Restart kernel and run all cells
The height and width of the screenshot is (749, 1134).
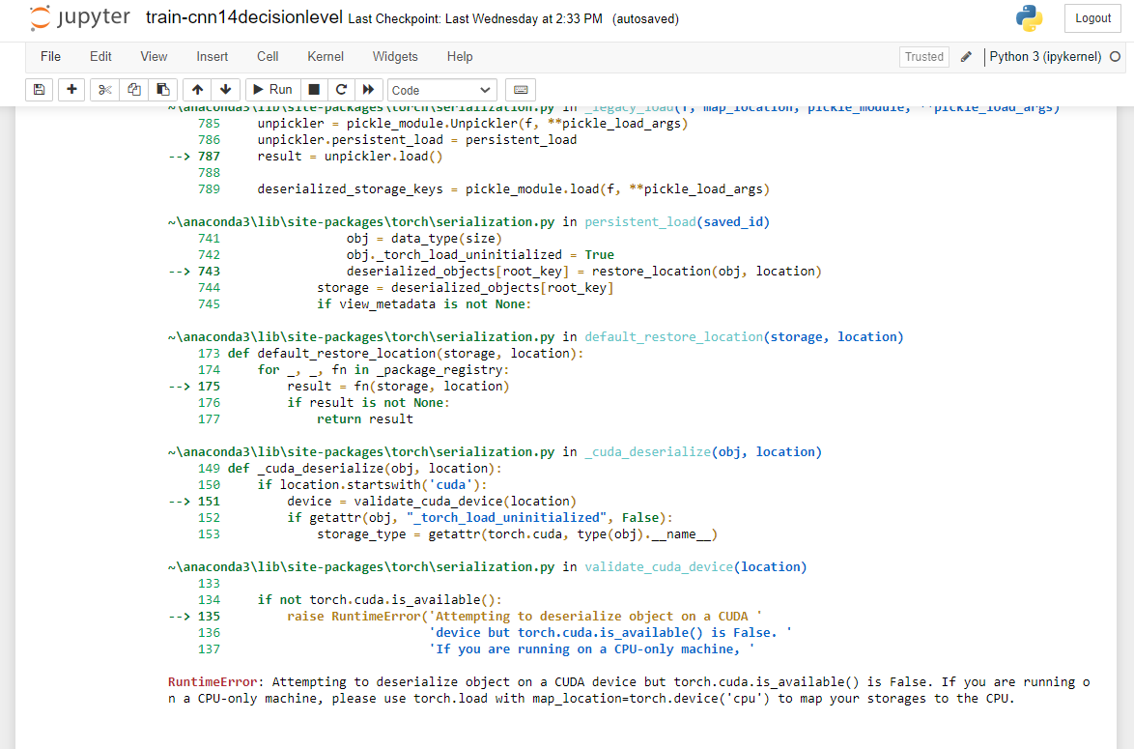369,89
